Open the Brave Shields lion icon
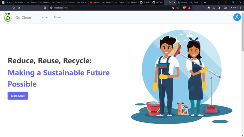244x137 pixels. click(184, 8)
